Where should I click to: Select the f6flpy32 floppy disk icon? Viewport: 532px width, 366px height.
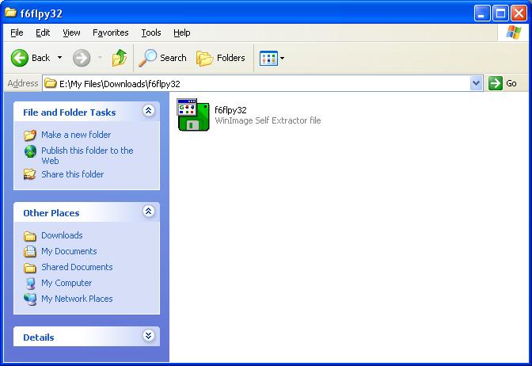193,115
